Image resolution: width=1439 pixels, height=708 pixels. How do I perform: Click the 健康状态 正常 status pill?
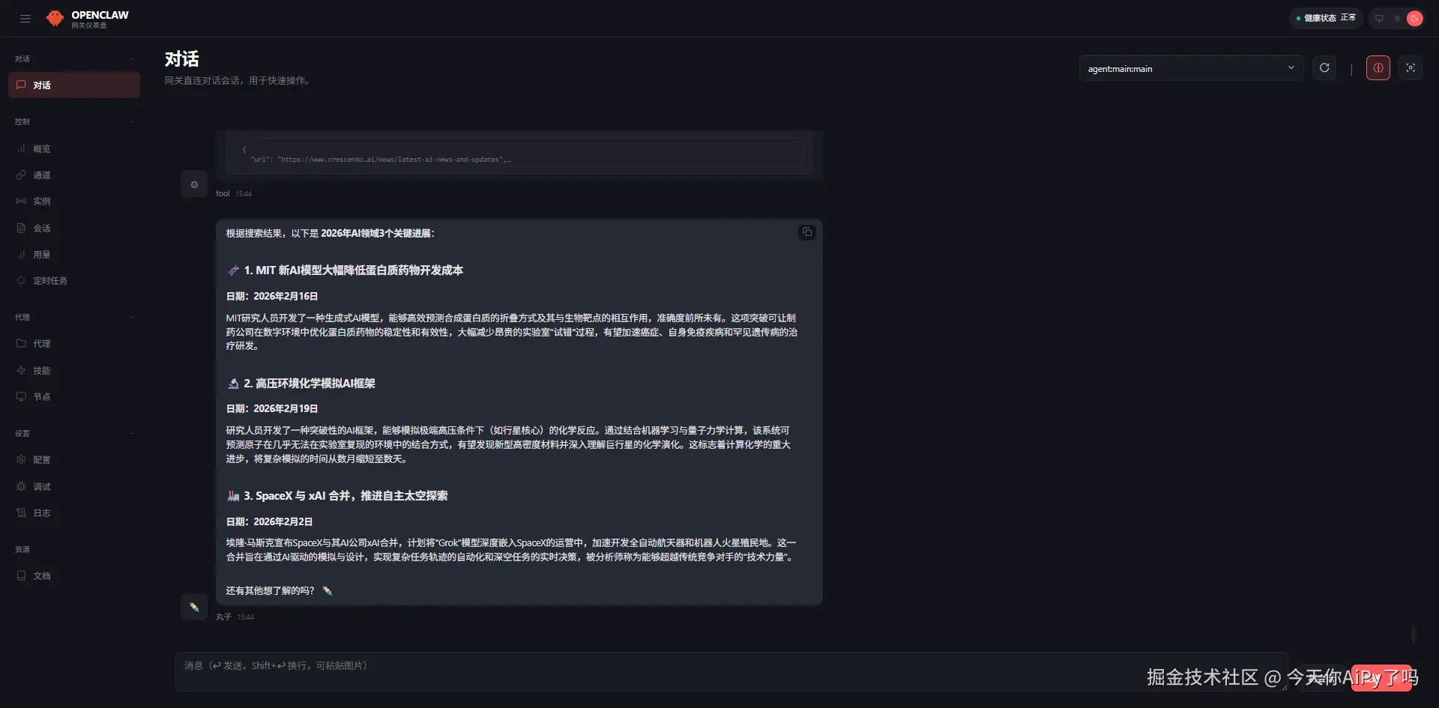[1326, 18]
